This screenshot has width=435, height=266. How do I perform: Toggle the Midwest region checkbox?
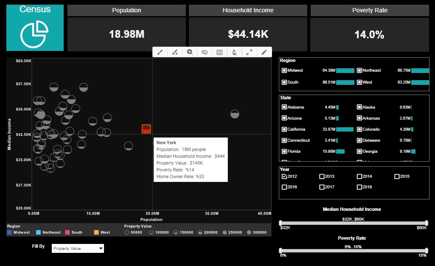[x=284, y=70]
